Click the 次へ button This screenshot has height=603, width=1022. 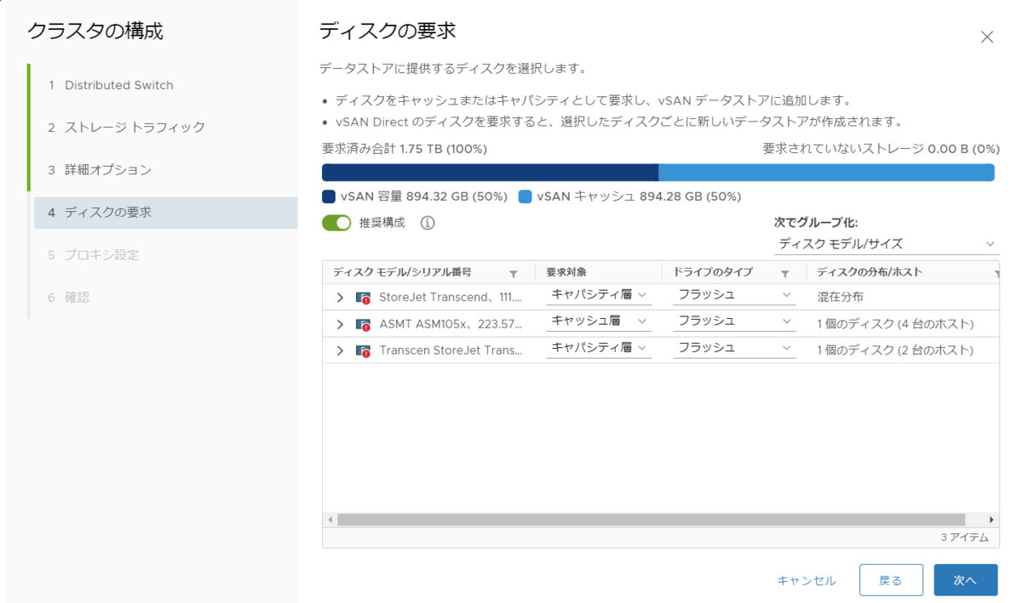point(965,579)
